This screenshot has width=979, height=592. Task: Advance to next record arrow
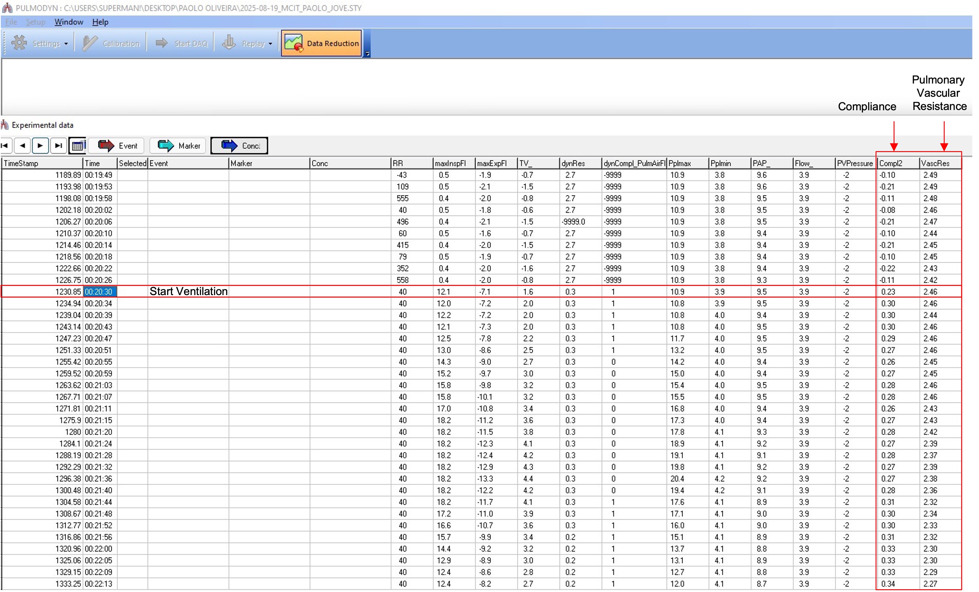click(x=40, y=146)
